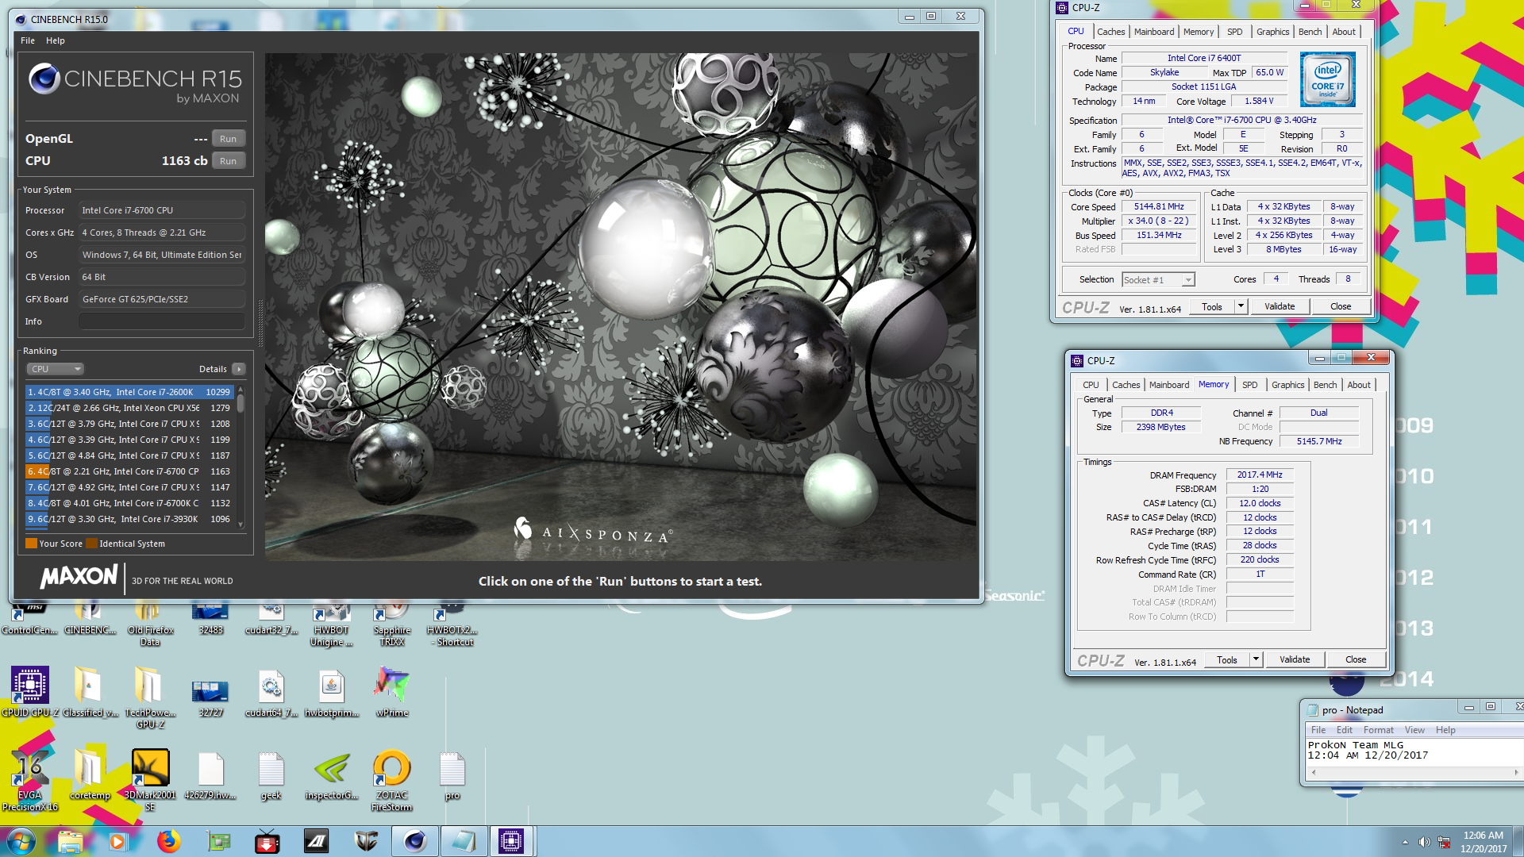Open the Cinebench Help menu

[56, 40]
